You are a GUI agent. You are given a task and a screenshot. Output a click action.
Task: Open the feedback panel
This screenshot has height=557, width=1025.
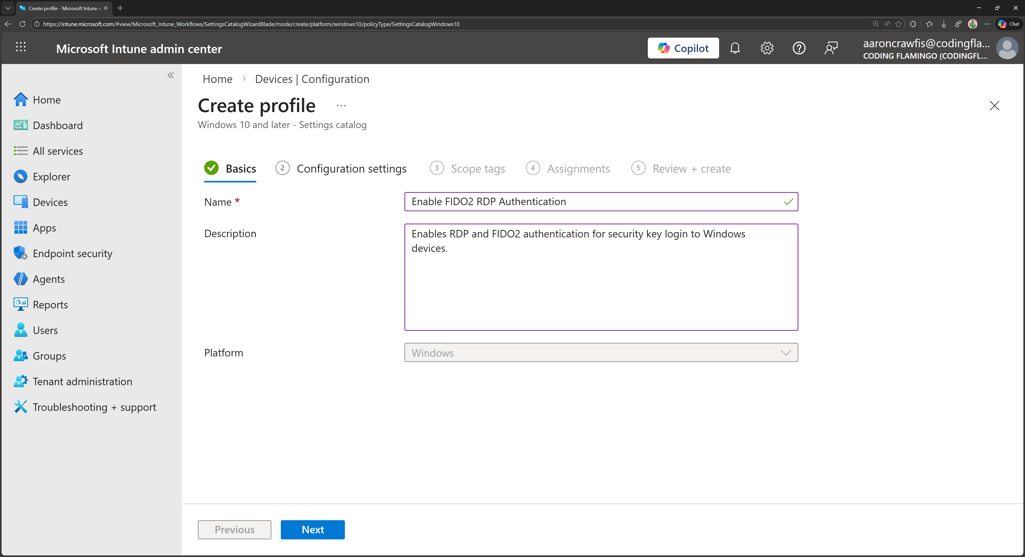(x=831, y=48)
